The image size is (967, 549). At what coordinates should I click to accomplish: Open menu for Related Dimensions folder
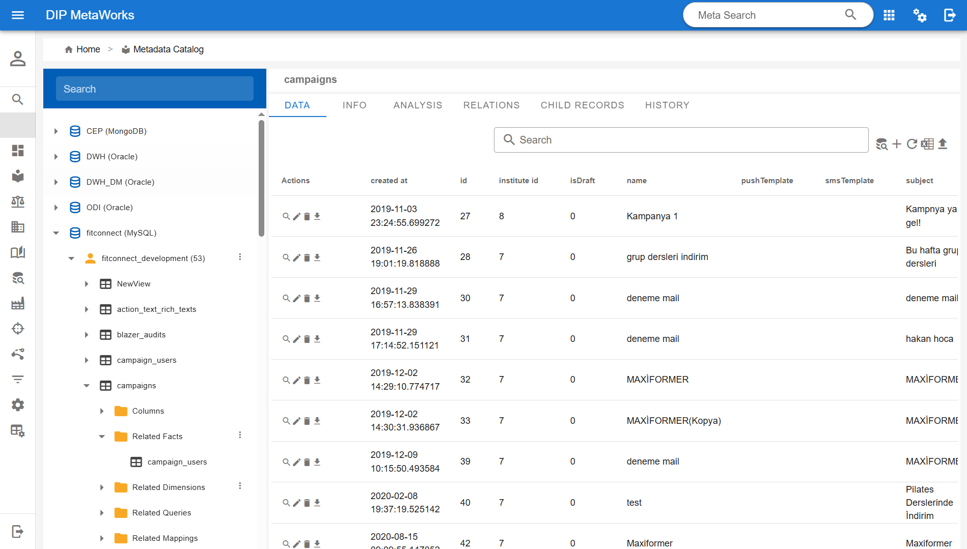[240, 486]
